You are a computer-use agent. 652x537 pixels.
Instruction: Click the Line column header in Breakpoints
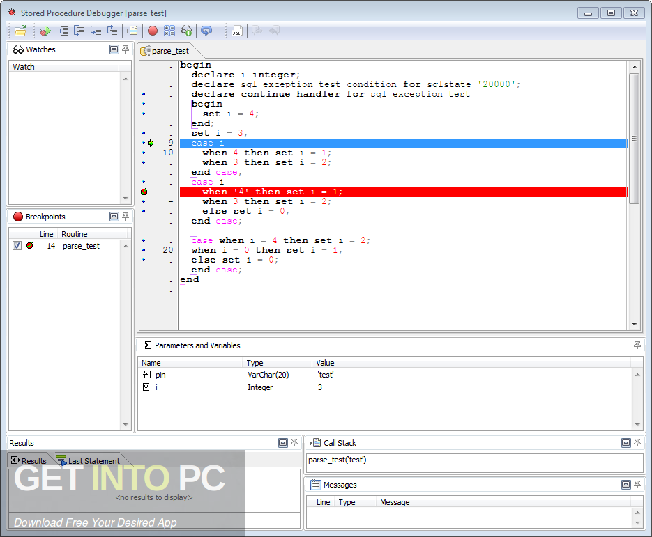tap(46, 234)
